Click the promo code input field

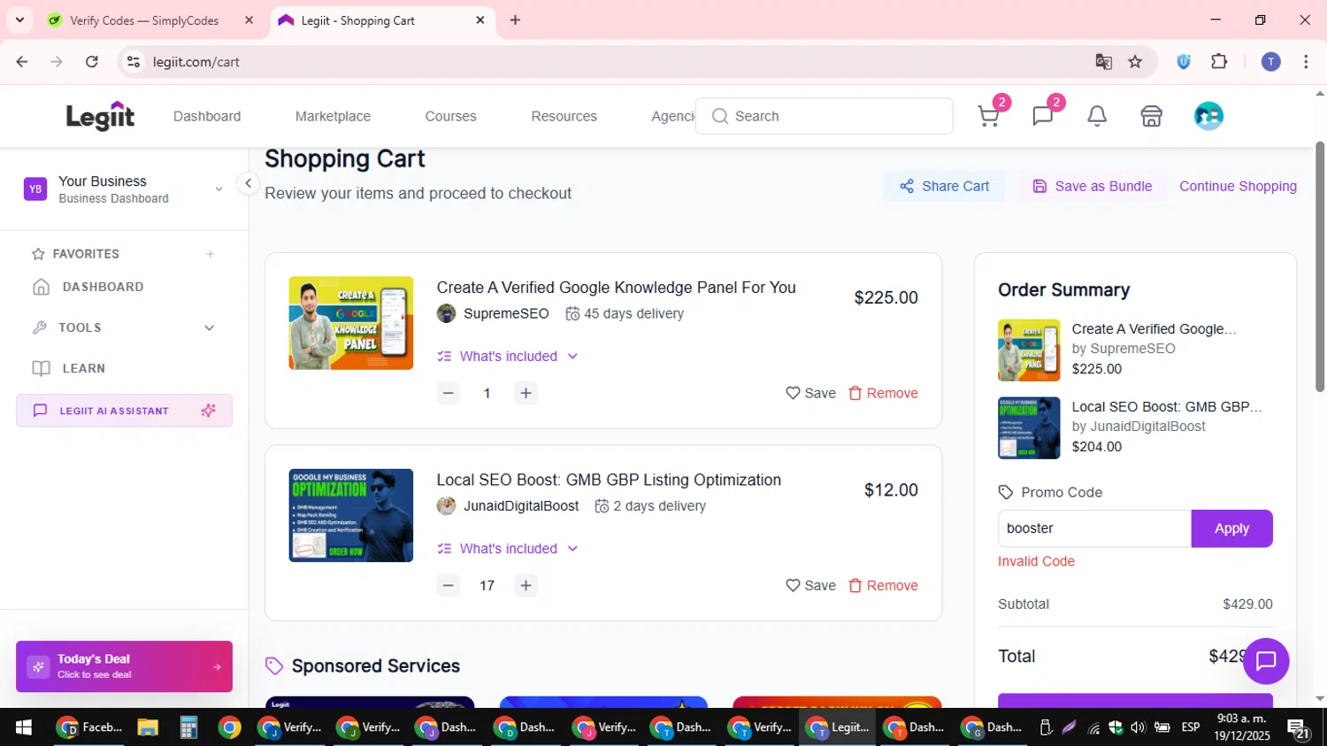tap(1094, 528)
